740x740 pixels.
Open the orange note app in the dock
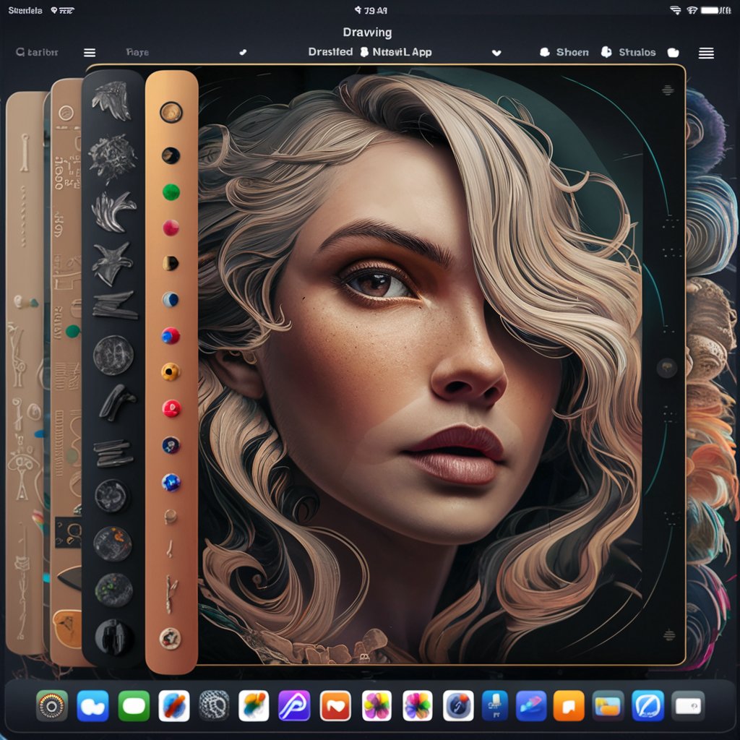tap(568, 705)
